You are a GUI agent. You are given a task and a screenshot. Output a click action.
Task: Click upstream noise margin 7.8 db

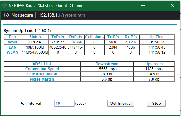click(154, 79)
